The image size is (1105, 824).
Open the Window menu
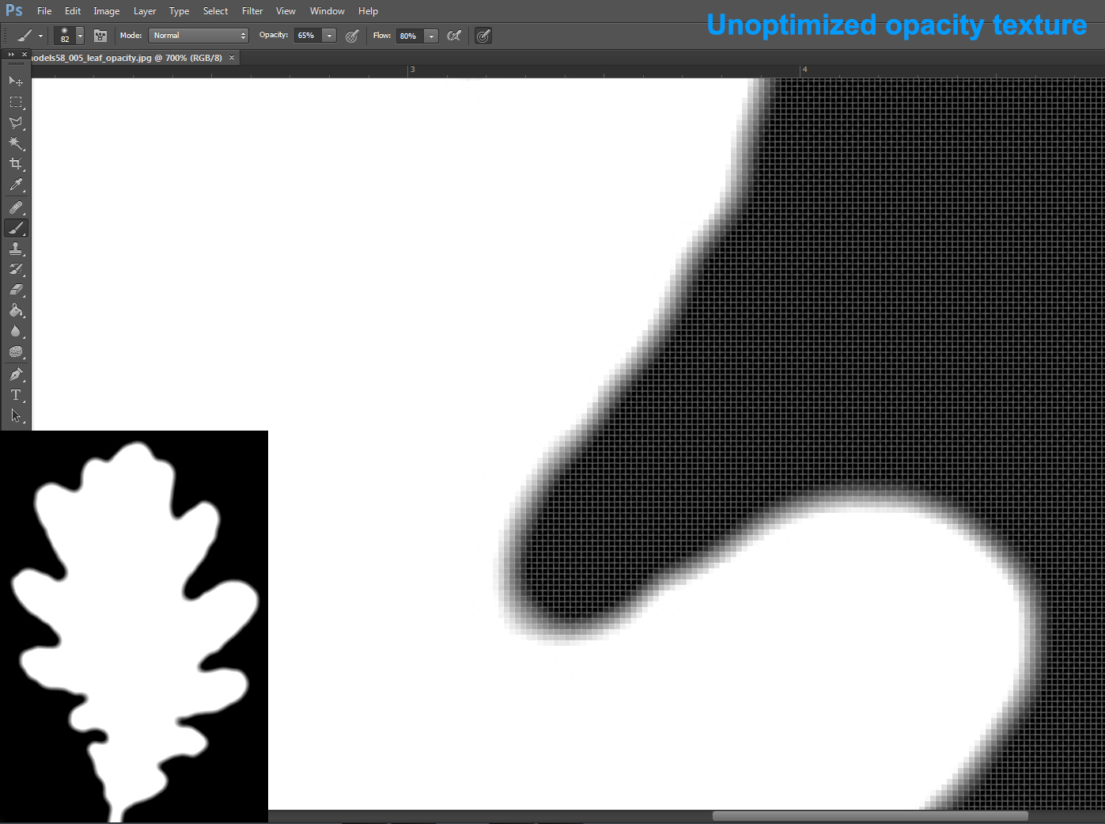point(327,10)
